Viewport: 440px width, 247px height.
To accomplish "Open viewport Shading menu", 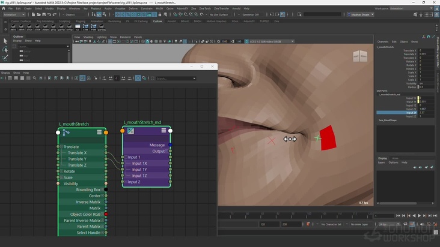I will pyautogui.click(x=88, y=37).
